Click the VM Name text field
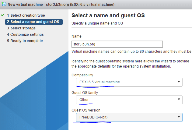Image resolution: width=192 pixels, height=130 pixels. coord(117,44)
